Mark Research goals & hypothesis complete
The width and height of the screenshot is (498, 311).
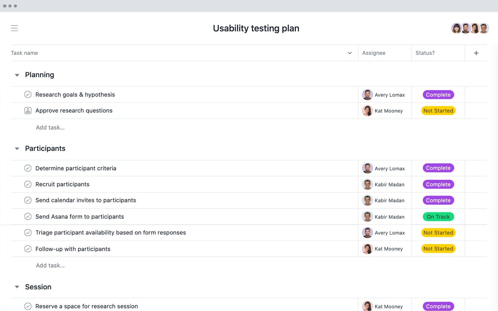28,95
